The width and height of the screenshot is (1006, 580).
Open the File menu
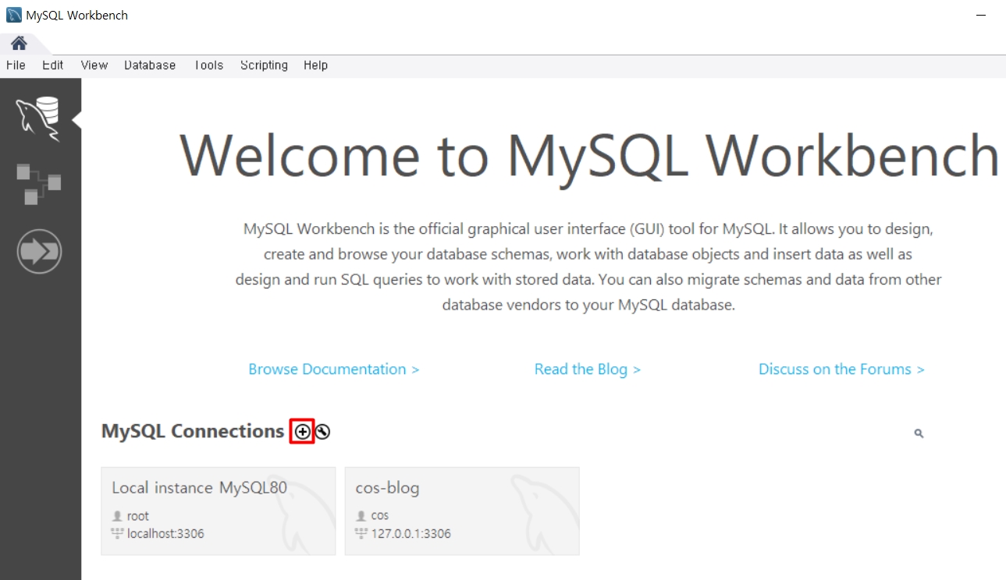click(x=16, y=65)
